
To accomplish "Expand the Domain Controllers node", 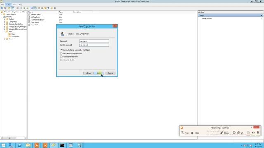I will 5,24.
